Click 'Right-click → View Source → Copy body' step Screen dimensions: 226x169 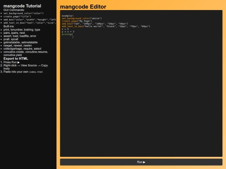tap(26, 67)
